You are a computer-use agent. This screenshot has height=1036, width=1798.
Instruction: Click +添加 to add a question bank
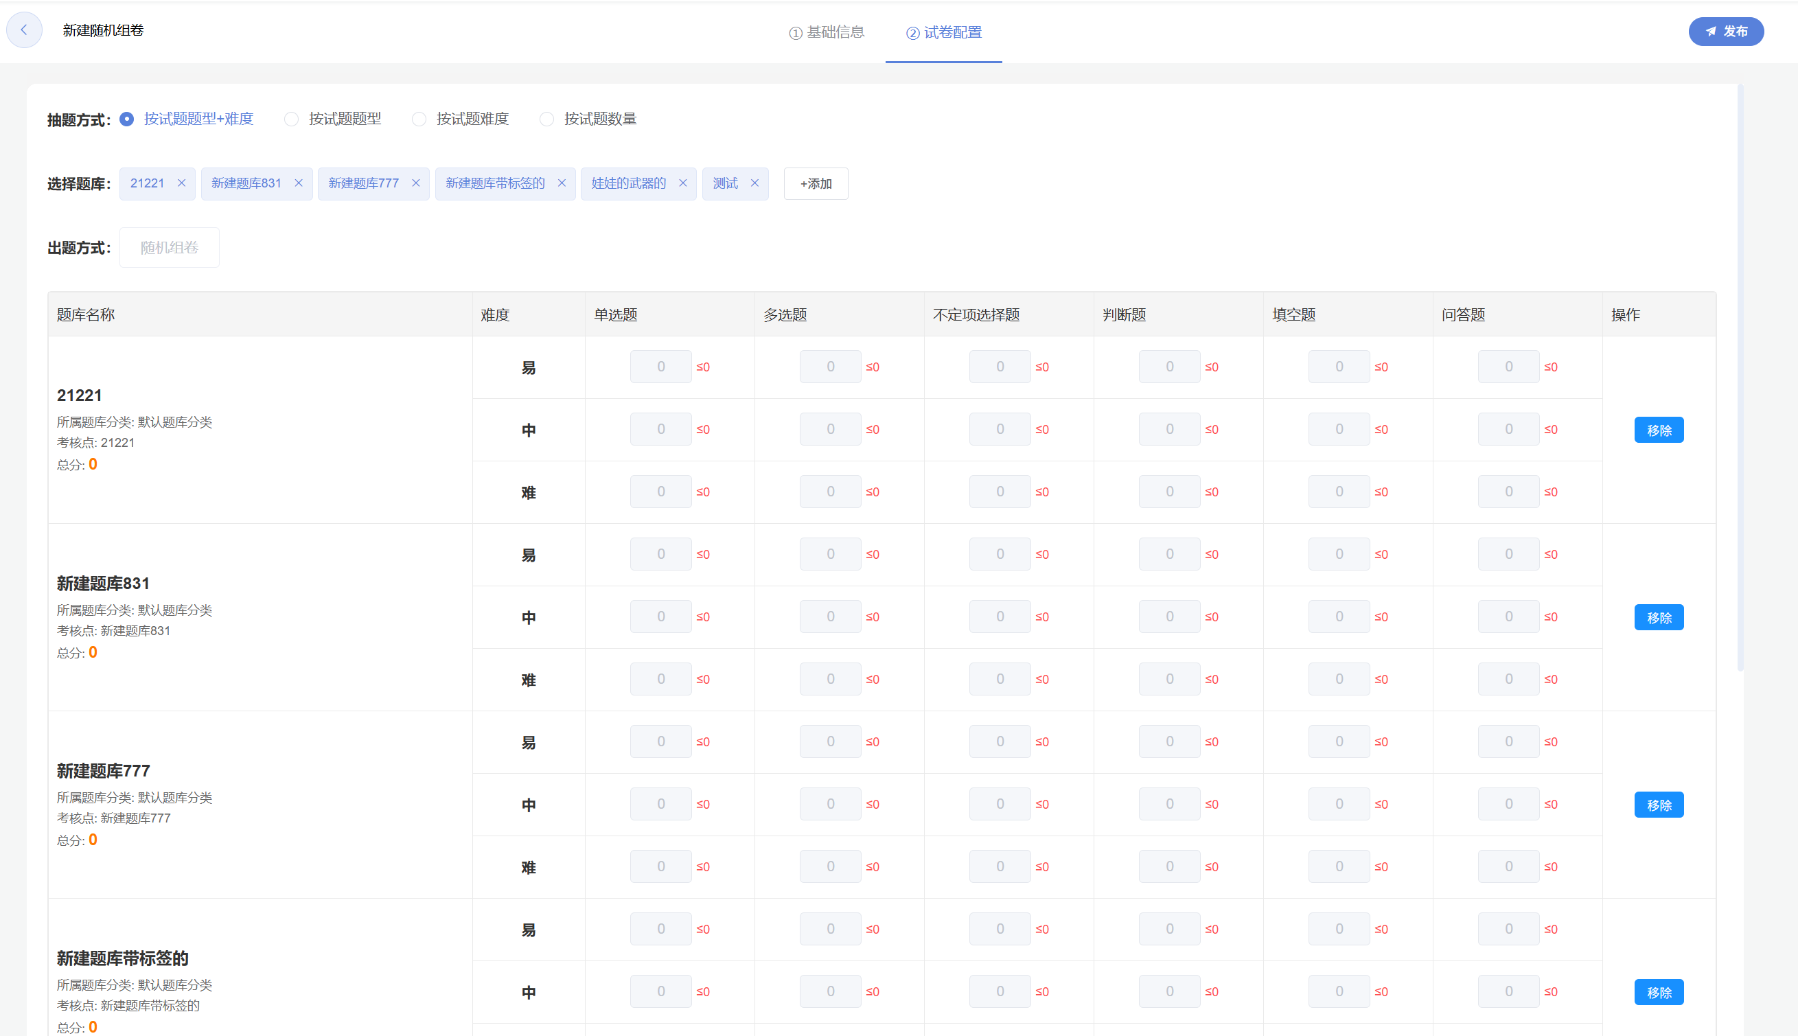[816, 183]
